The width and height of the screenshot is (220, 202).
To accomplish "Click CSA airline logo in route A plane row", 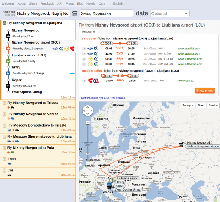I will [x=72, y=49].
